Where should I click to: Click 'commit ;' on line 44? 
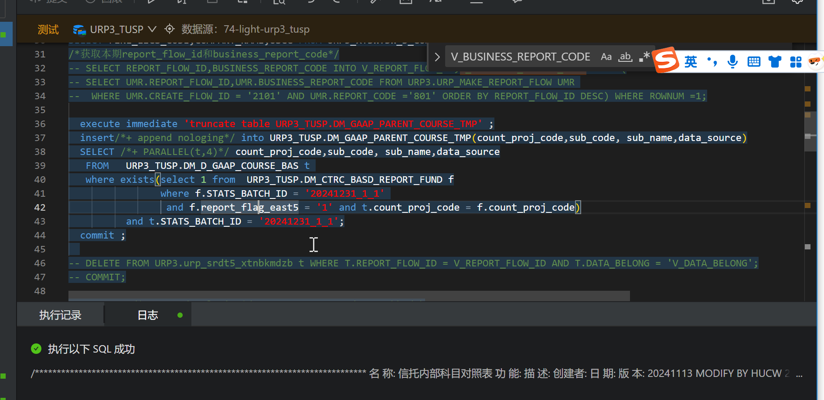[102, 235]
